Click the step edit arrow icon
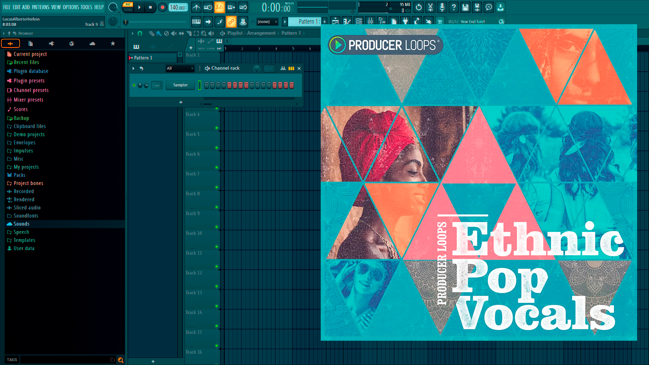Screen dimensions: 649x365 coord(208,21)
